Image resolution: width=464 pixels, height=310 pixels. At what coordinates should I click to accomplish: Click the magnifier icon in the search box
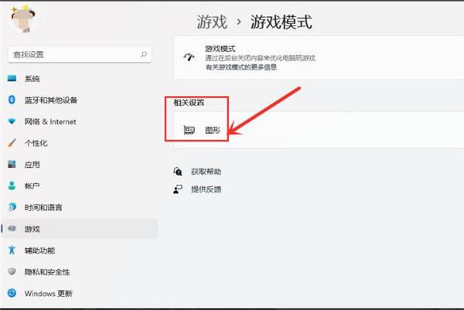pyautogui.click(x=144, y=54)
